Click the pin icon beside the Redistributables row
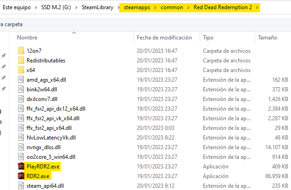The width and height of the screenshot is (291, 190). point(4,67)
